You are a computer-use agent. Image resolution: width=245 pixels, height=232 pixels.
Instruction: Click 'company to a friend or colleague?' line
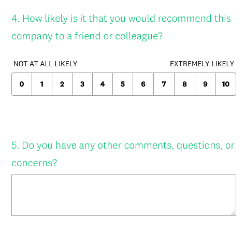[87, 36]
